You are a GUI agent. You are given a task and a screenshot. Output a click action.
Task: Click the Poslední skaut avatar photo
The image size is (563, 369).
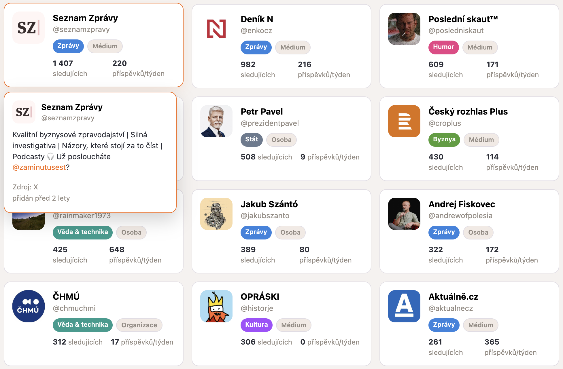click(x=404, y=29)
